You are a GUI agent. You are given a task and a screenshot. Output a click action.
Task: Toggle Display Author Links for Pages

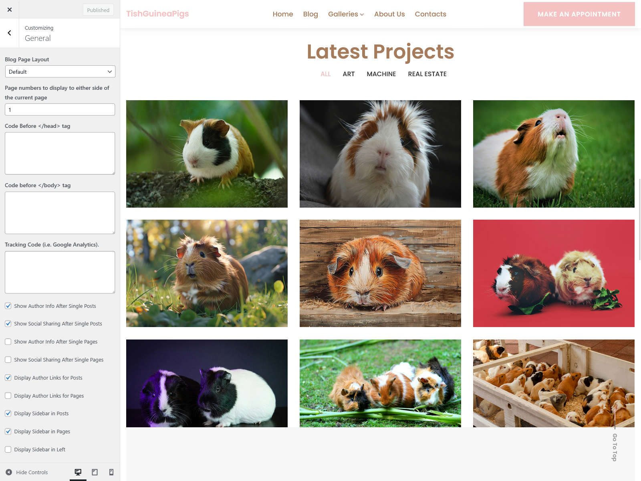tap(8, 396)
